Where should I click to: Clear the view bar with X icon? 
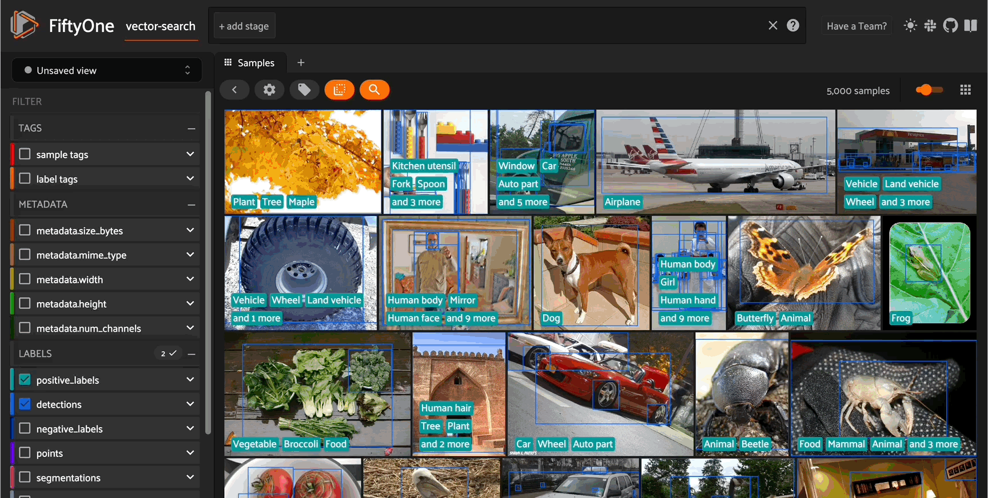[773, 26]
